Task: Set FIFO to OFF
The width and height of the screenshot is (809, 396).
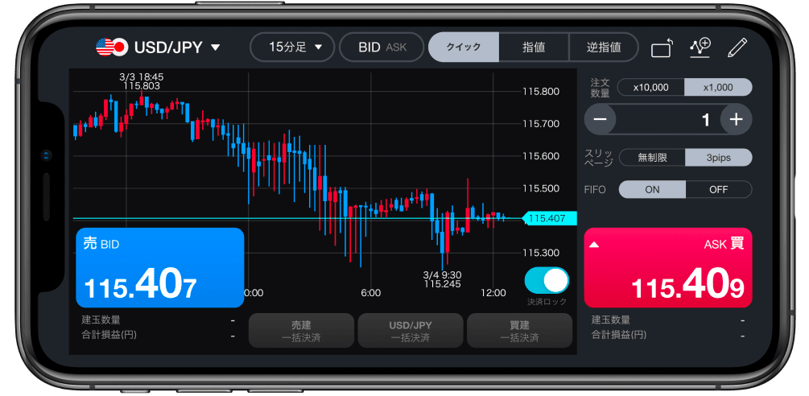Action: [718, 190]
